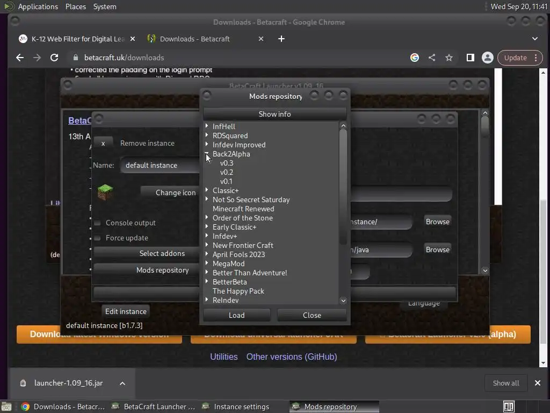Select Back2Alpha version v0.2
The height and width of the screenshot is (413, 550).
(x=227, y=172)
